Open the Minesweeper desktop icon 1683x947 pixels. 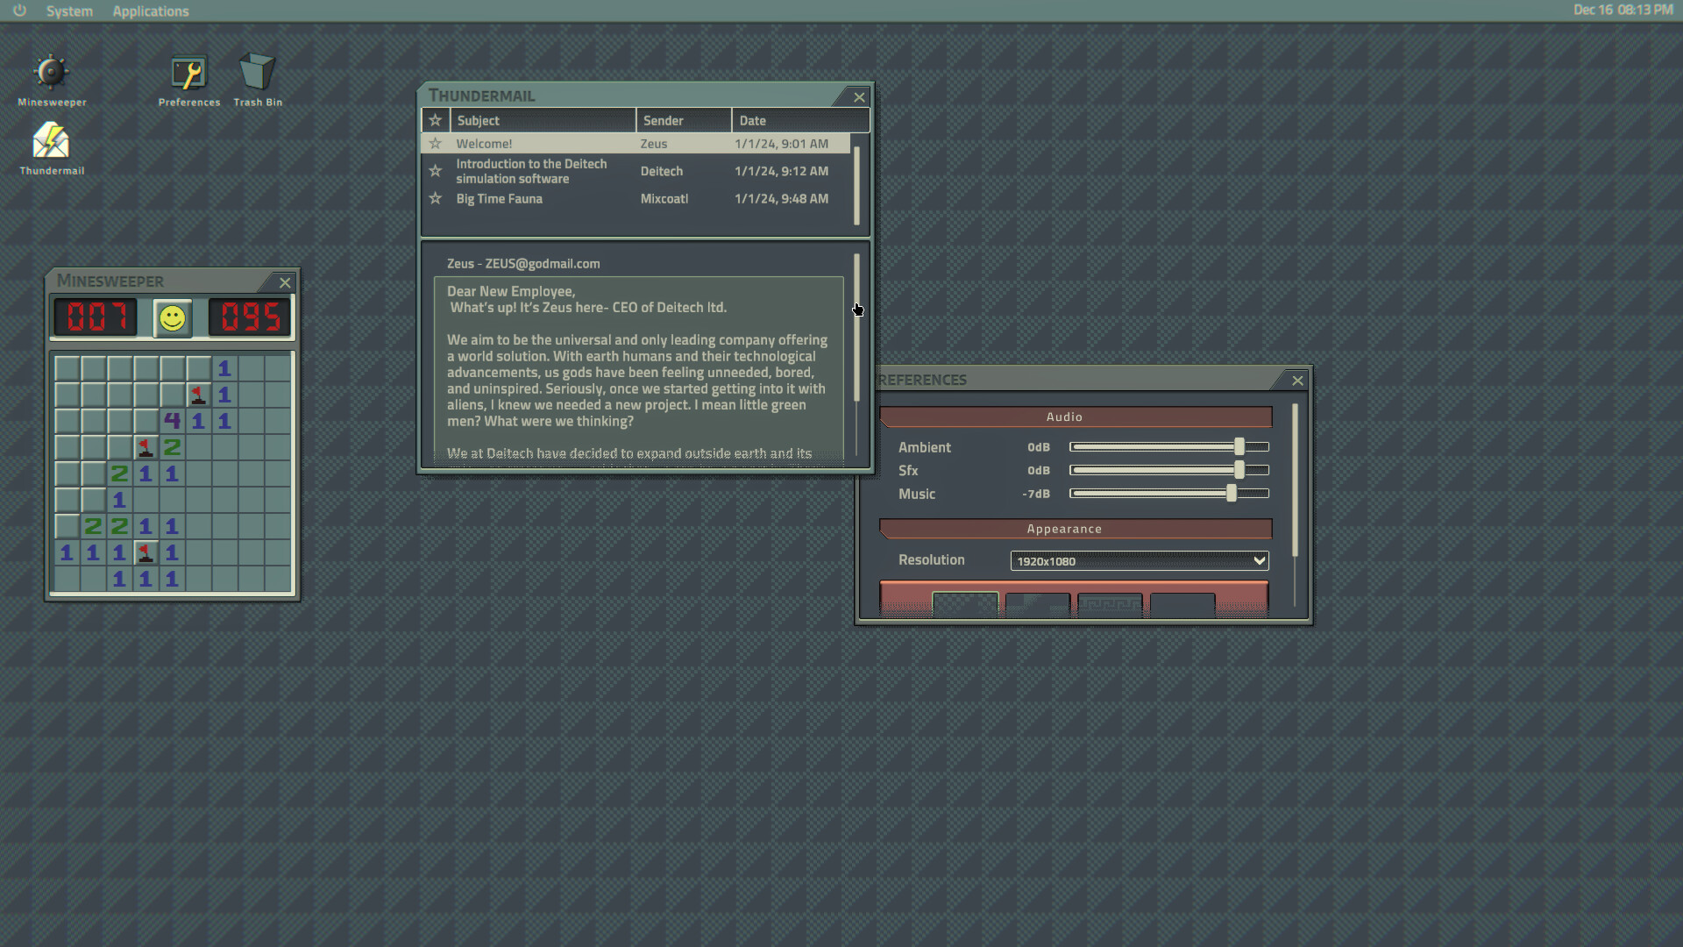[x=51, y=74]
